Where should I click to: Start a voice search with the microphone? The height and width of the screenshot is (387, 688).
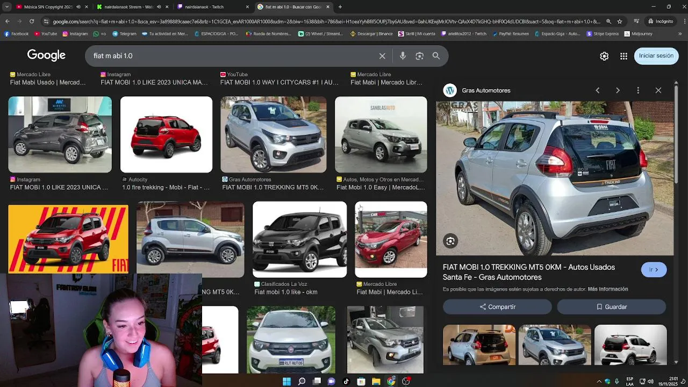click(403, 56)
